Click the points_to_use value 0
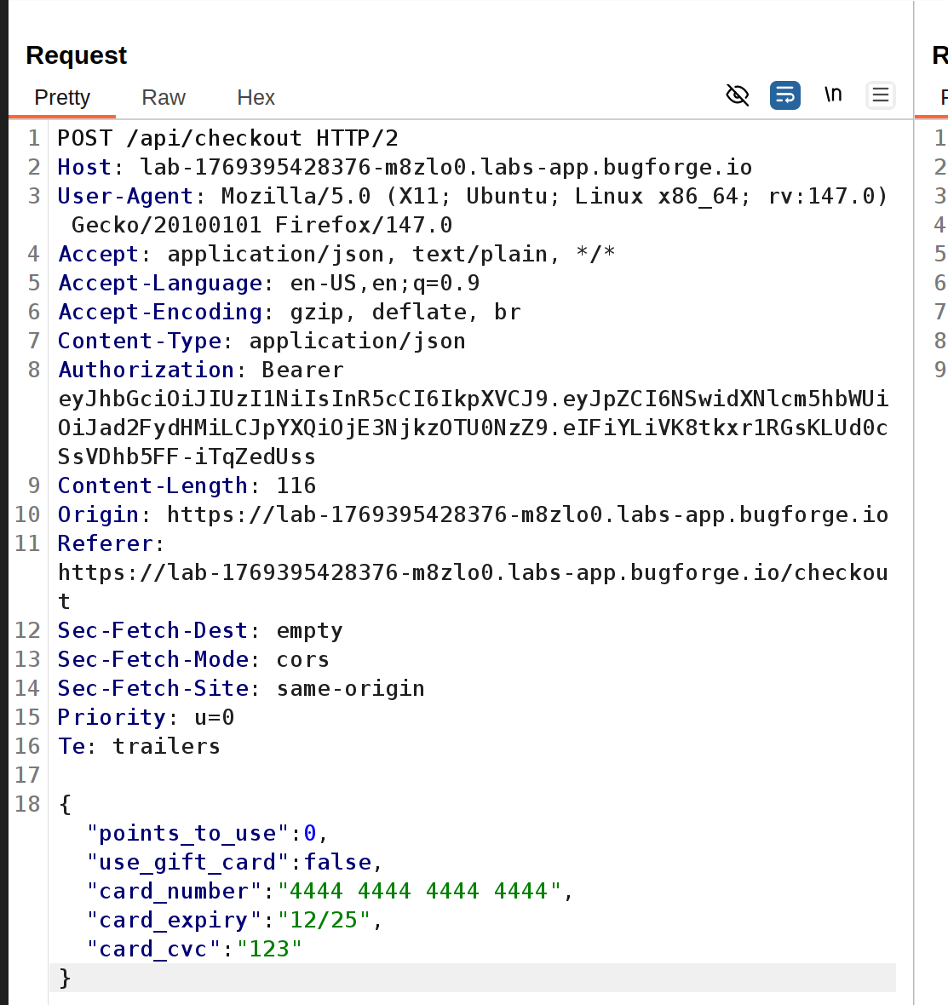The width and height of the screenshot is (948, 1005). (x=310, y=833)
